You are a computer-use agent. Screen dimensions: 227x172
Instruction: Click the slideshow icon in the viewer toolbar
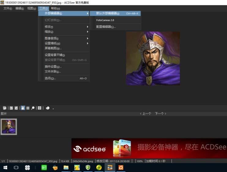[5, 108]
